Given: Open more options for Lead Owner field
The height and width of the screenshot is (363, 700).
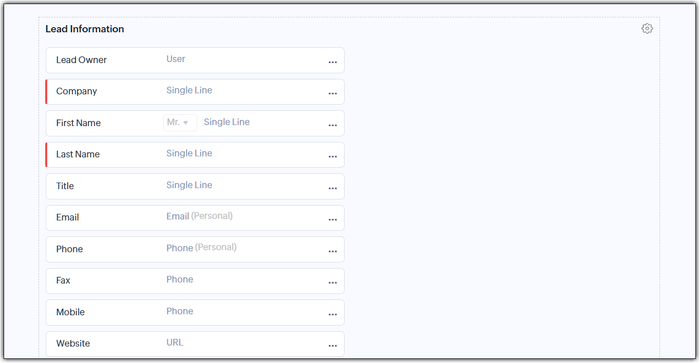Looking at the screenshot, I should coord(333,62).
